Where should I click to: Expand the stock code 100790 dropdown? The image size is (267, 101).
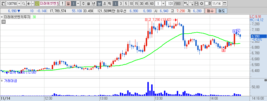click(x=19, y=4)
